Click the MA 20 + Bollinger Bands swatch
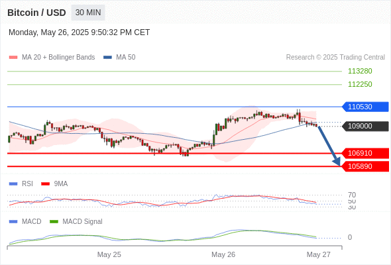 [13, 58]
